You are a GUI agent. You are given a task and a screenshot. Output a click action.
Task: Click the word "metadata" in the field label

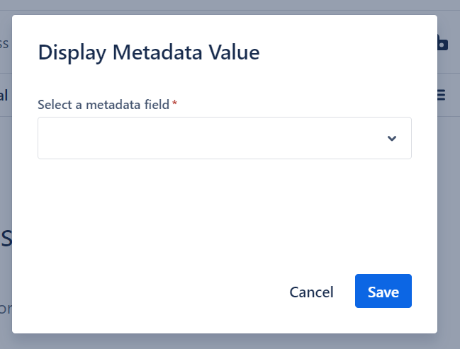click(x=113, y=105)
